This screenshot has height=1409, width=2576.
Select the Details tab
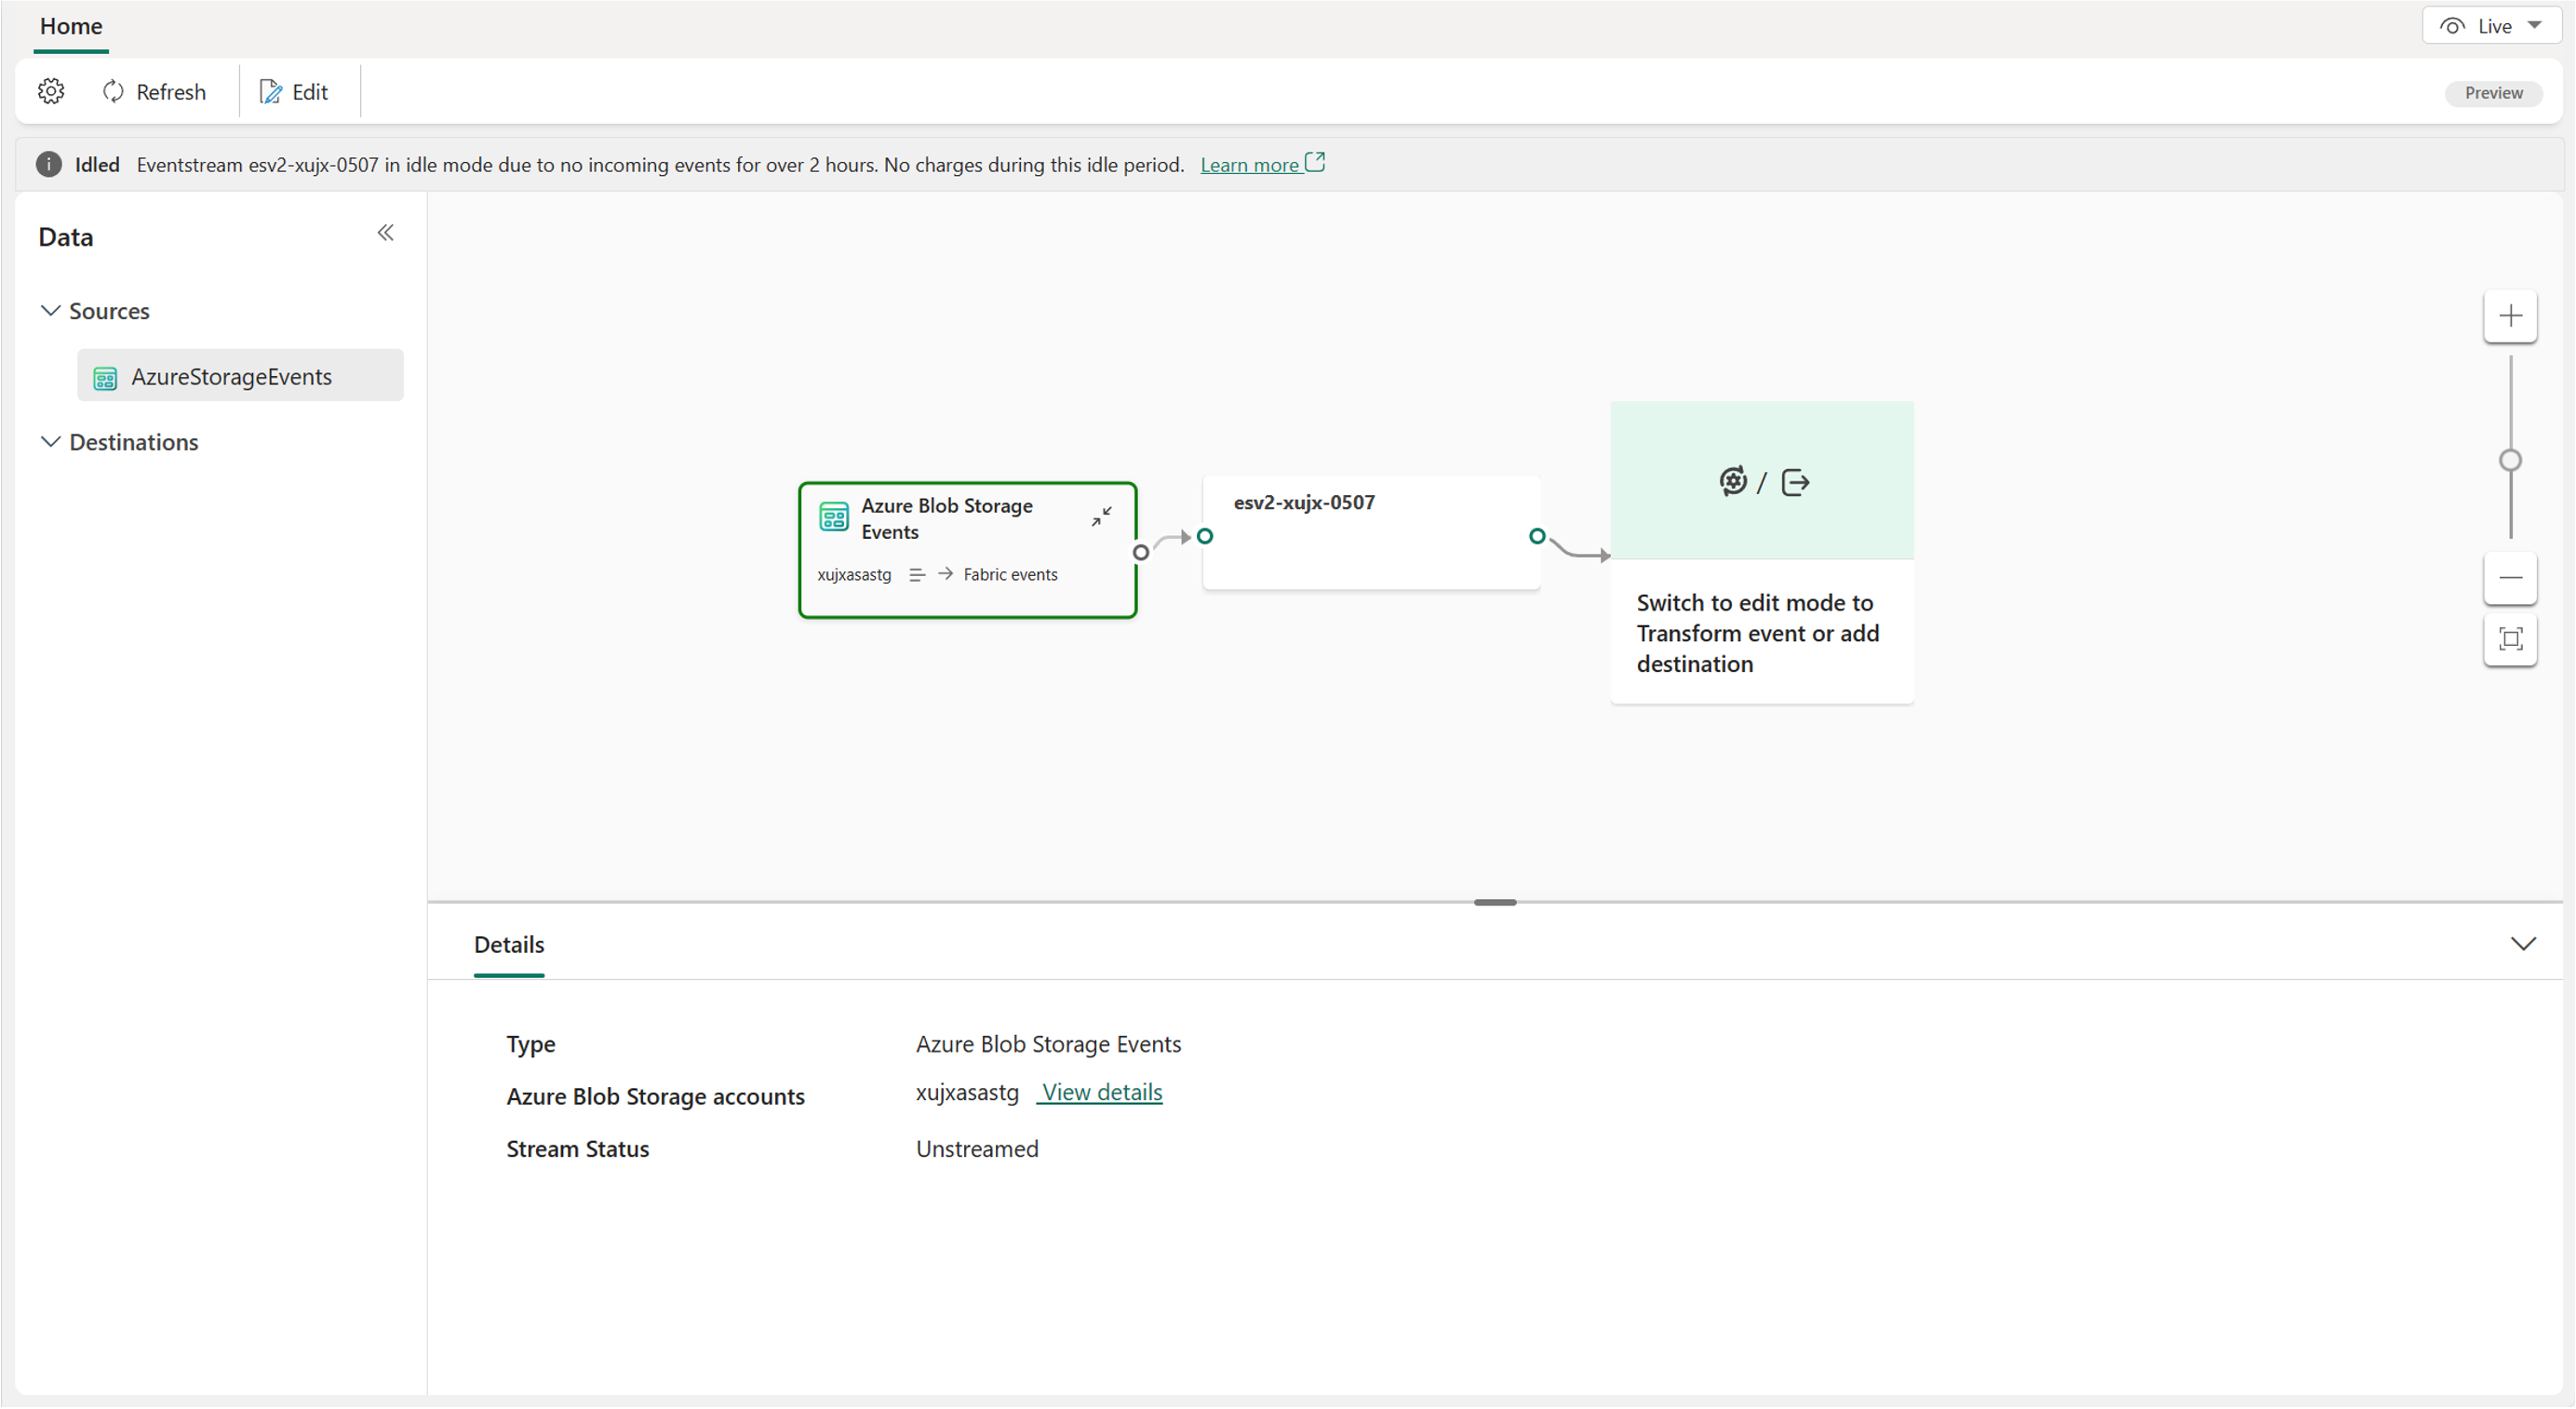tap(509, 945)
